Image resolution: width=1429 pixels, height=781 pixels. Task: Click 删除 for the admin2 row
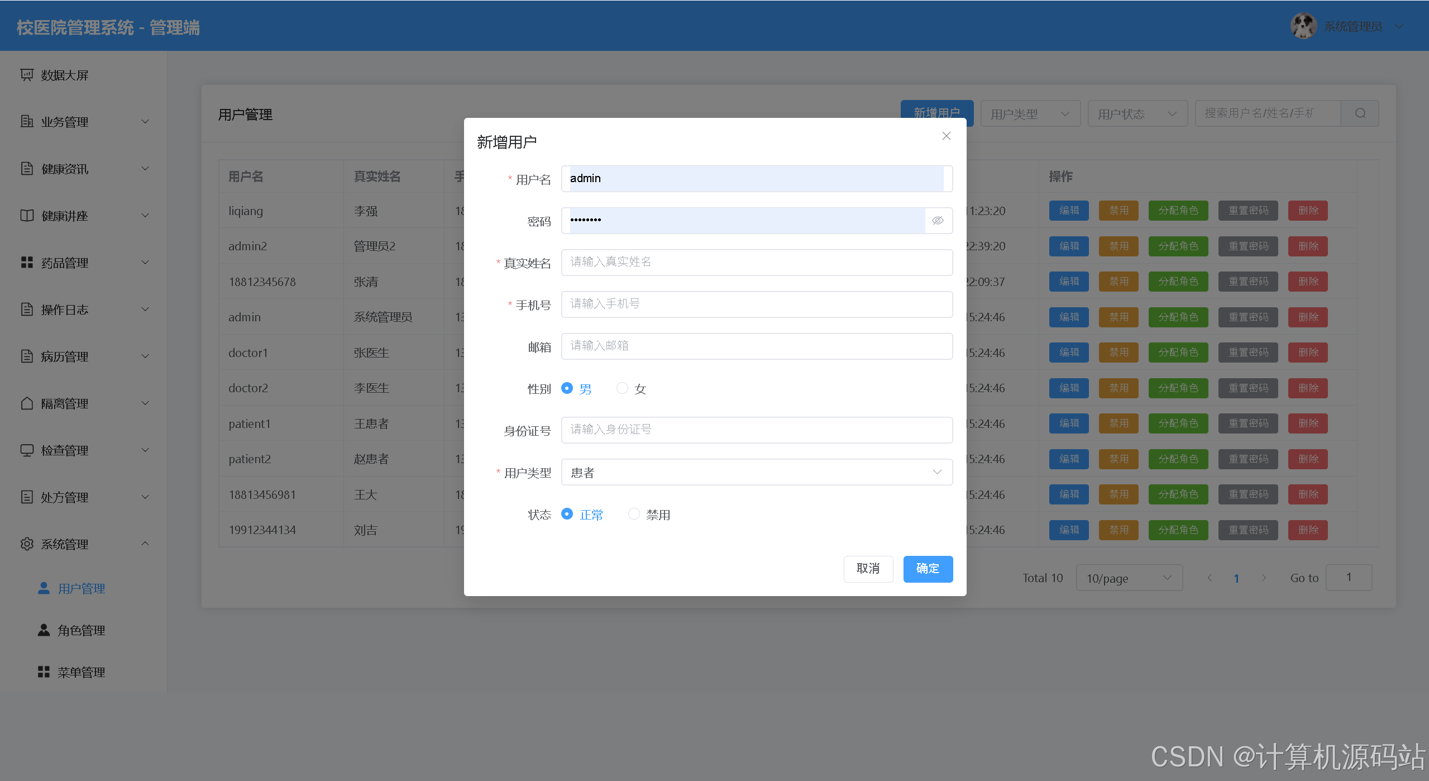(1308, 246)
